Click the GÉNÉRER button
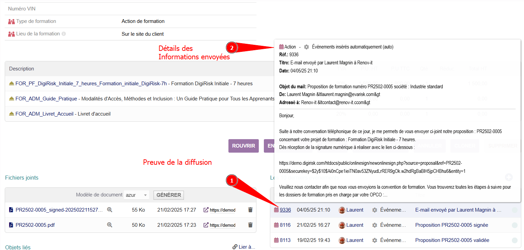 [169, 195]
